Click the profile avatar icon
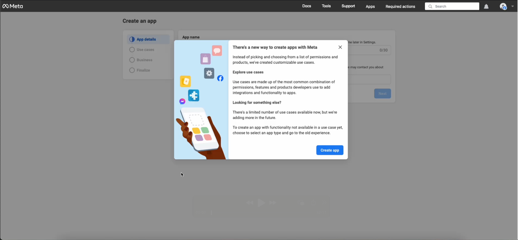 503,6
